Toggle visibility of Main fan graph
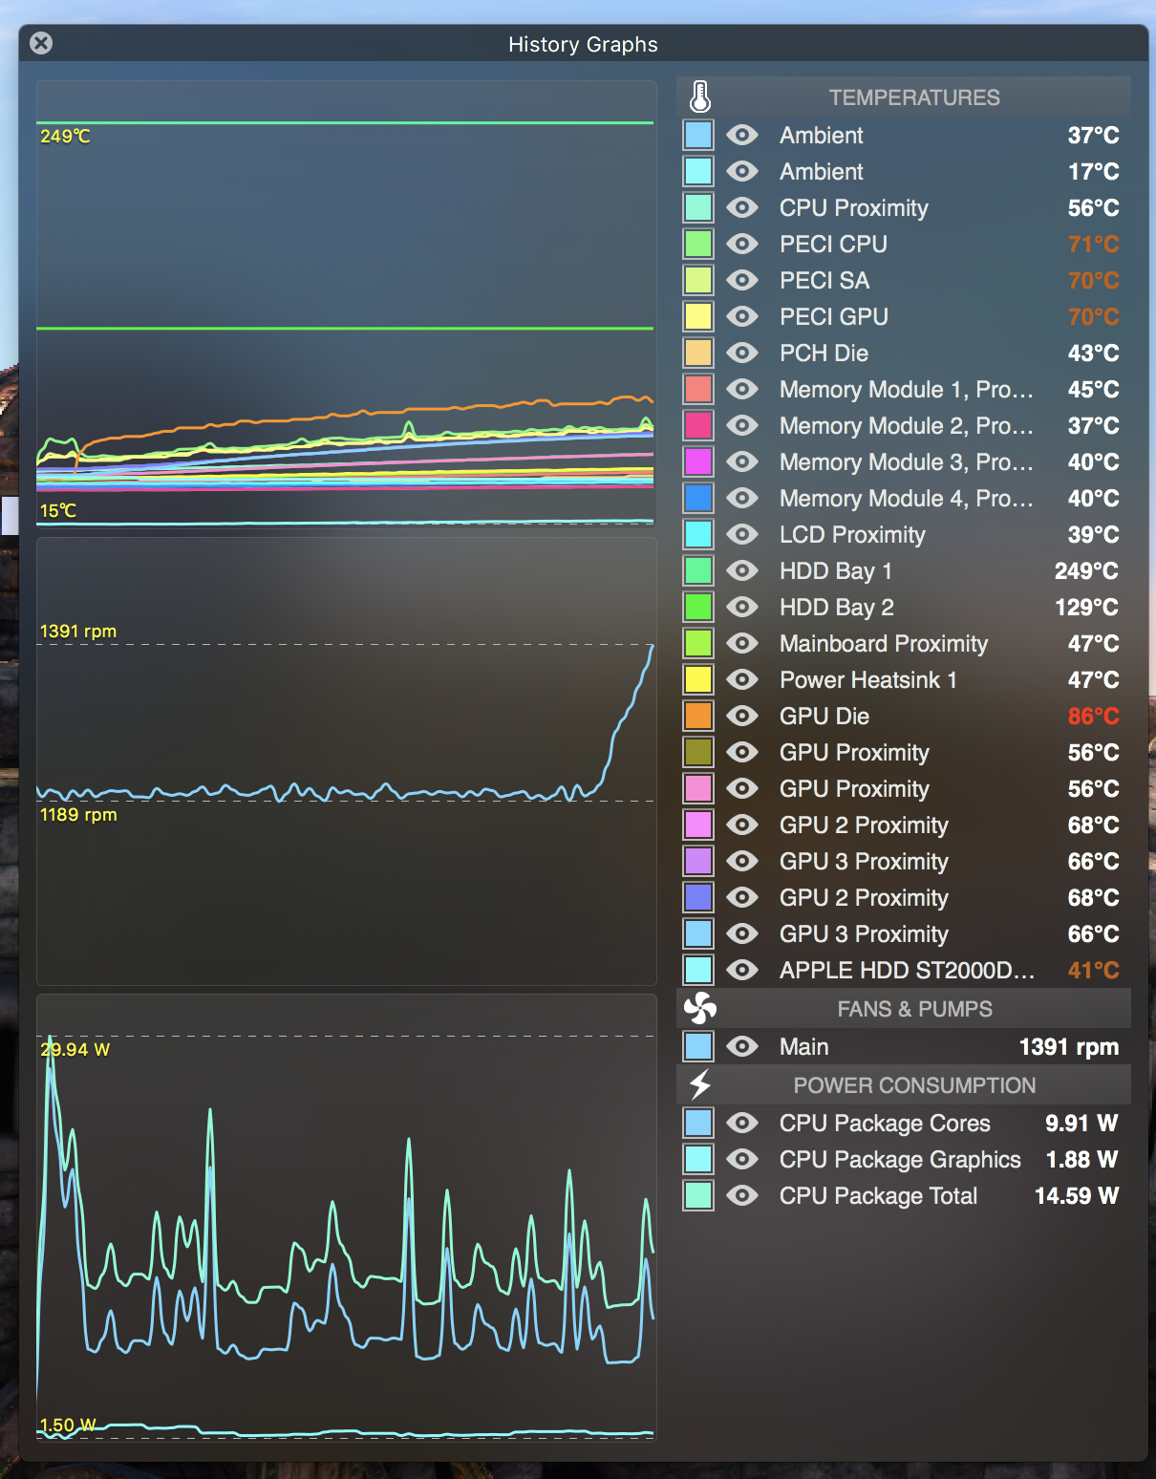Screen dimensions: 1156x1479 coord(742,1046)
